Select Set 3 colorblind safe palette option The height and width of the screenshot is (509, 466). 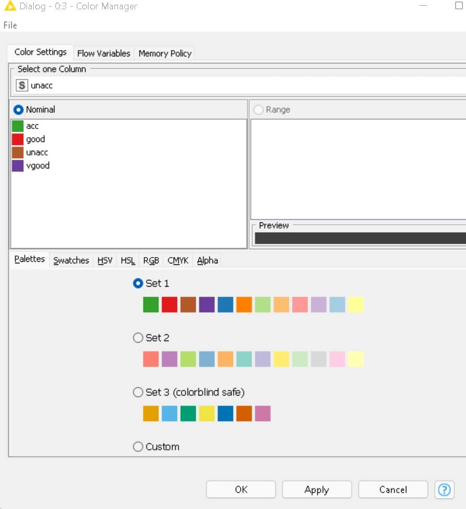[138, 392]
